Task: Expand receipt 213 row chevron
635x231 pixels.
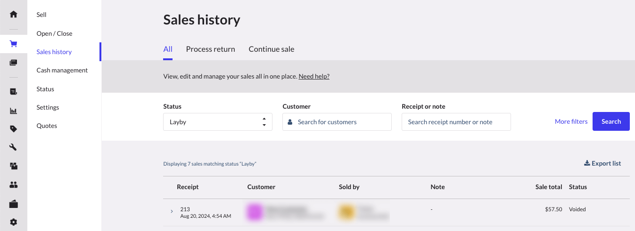Action: click(172, 212)
